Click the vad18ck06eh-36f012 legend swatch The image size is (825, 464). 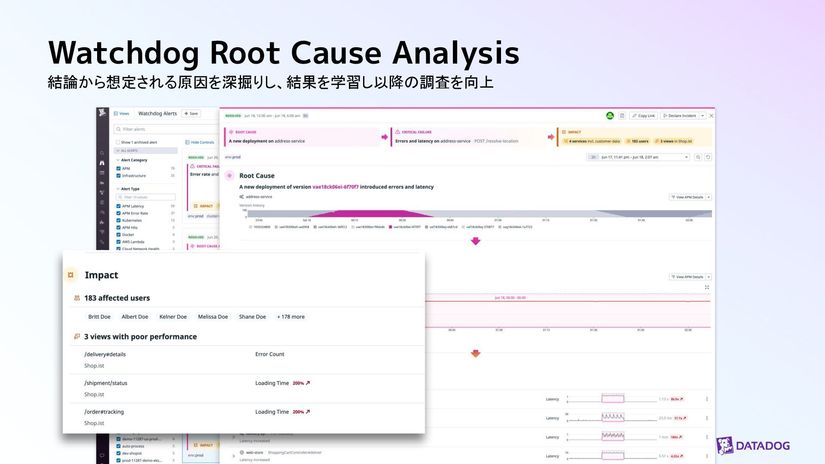point(315,227)
